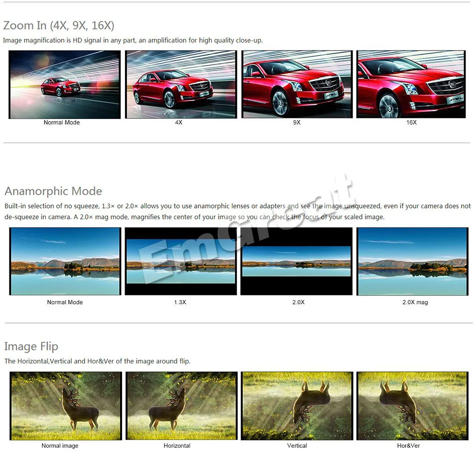Screen dimensions: 475x460
Task: Click the 'Normal image' caption label
Action: (60, 445)
